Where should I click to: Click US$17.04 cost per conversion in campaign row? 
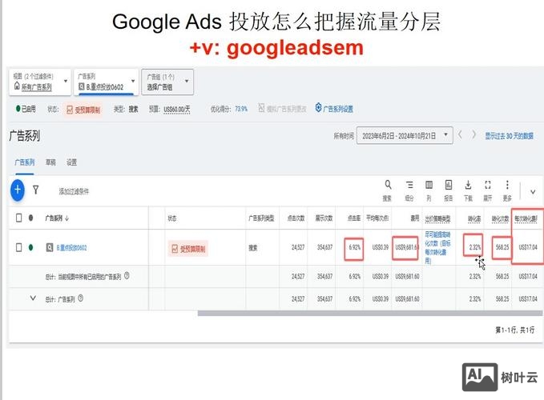coord(528,247)
